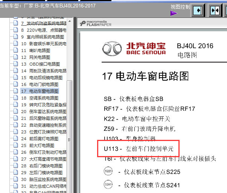Viewport: 227px width, 193px height.
Task: Click text 仪表板线束节点S225
Action: pyautogui.click(x=152, y=172)
